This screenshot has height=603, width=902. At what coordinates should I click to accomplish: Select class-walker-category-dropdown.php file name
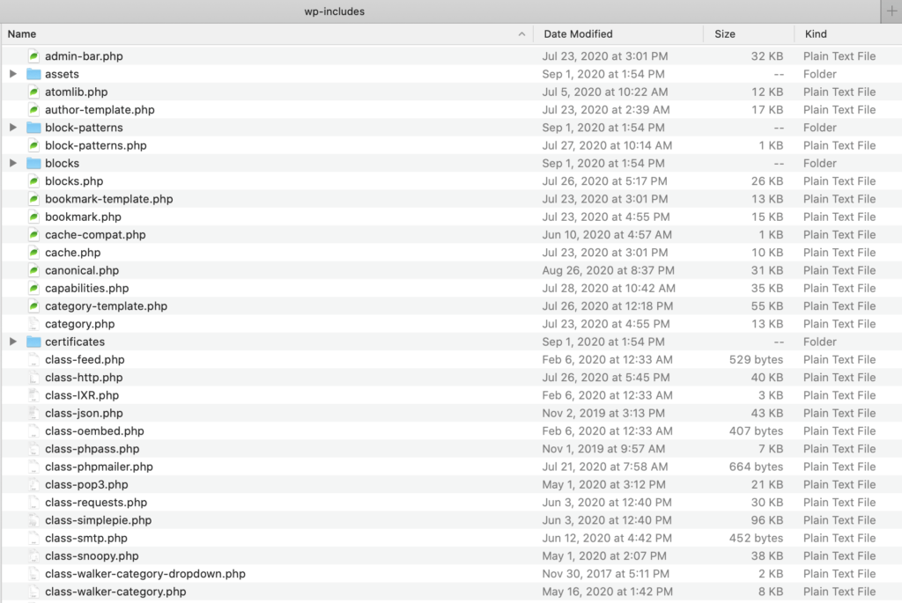145,574
